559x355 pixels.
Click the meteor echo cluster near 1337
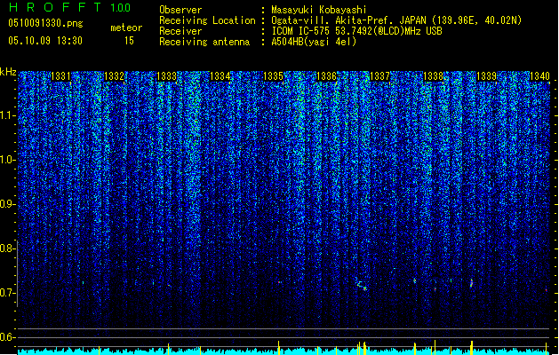[x=362, y=285]
